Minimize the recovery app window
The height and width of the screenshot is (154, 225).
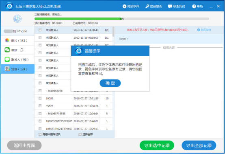[x=211, y=7]
